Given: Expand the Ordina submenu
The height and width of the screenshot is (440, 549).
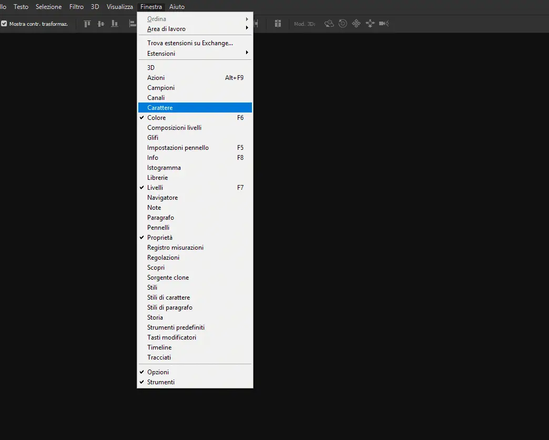Looking at the screenshot, I should pyautogui.click(x=195, y=19).
